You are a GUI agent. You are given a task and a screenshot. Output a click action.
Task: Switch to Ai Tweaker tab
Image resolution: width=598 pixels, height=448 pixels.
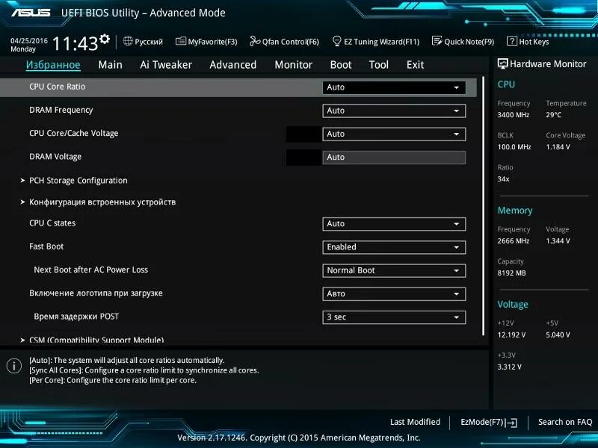(x=166, y=65)
